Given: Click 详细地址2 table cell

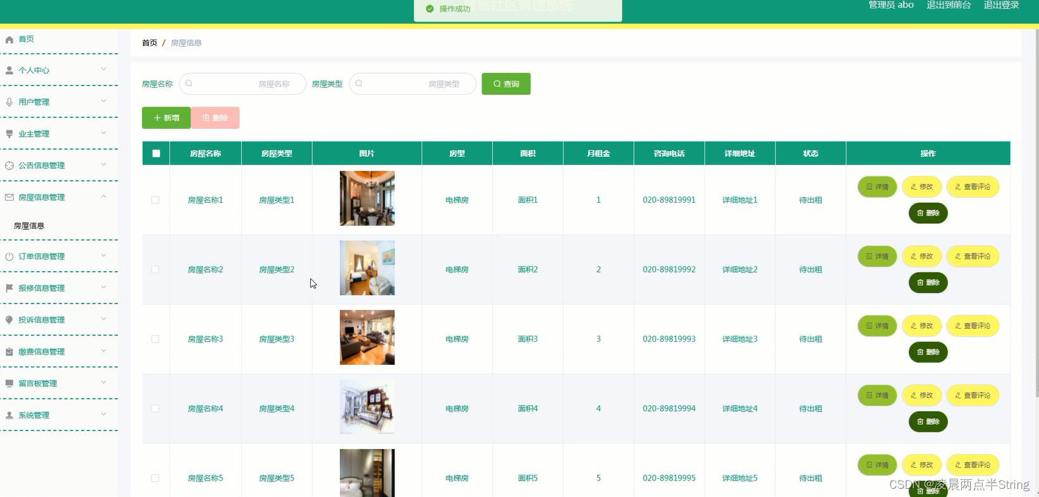Looking at the screenshot, I should tap(740, 269).
